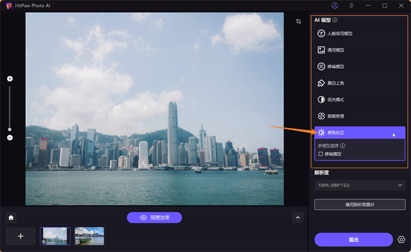Viewport: 411px width, 252px height.
Task: Click the main Hong Kong skyline preview
Action: (x=154, y=109)
